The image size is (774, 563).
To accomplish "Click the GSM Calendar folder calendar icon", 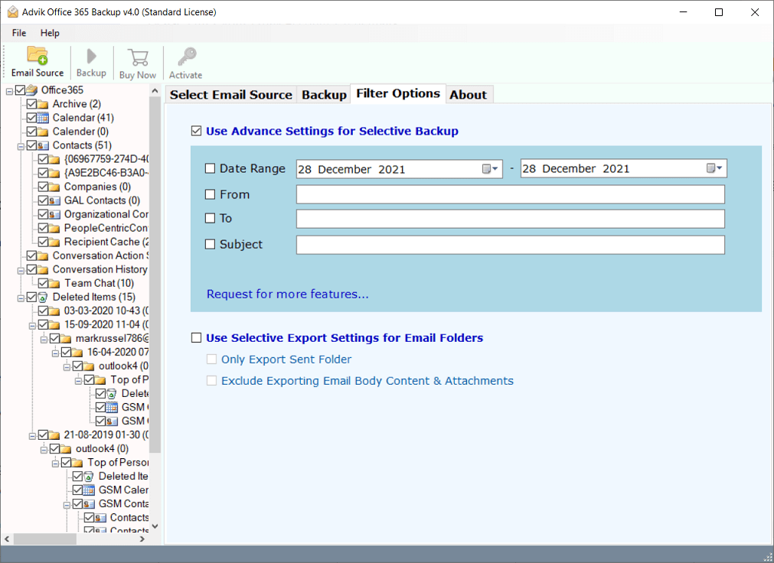I will 89,490.
